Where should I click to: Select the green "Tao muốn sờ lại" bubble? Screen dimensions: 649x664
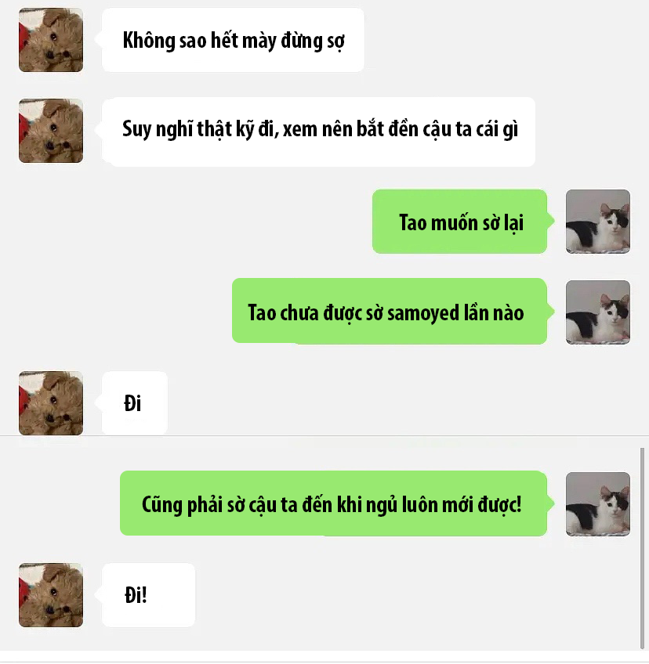[459, 222]
